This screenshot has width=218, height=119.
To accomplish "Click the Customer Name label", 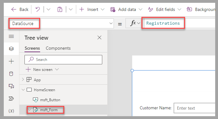I will point(156,108).
